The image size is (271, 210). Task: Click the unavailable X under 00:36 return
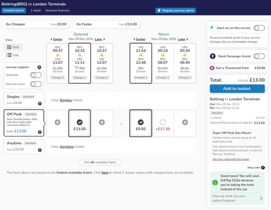(185, 122)
